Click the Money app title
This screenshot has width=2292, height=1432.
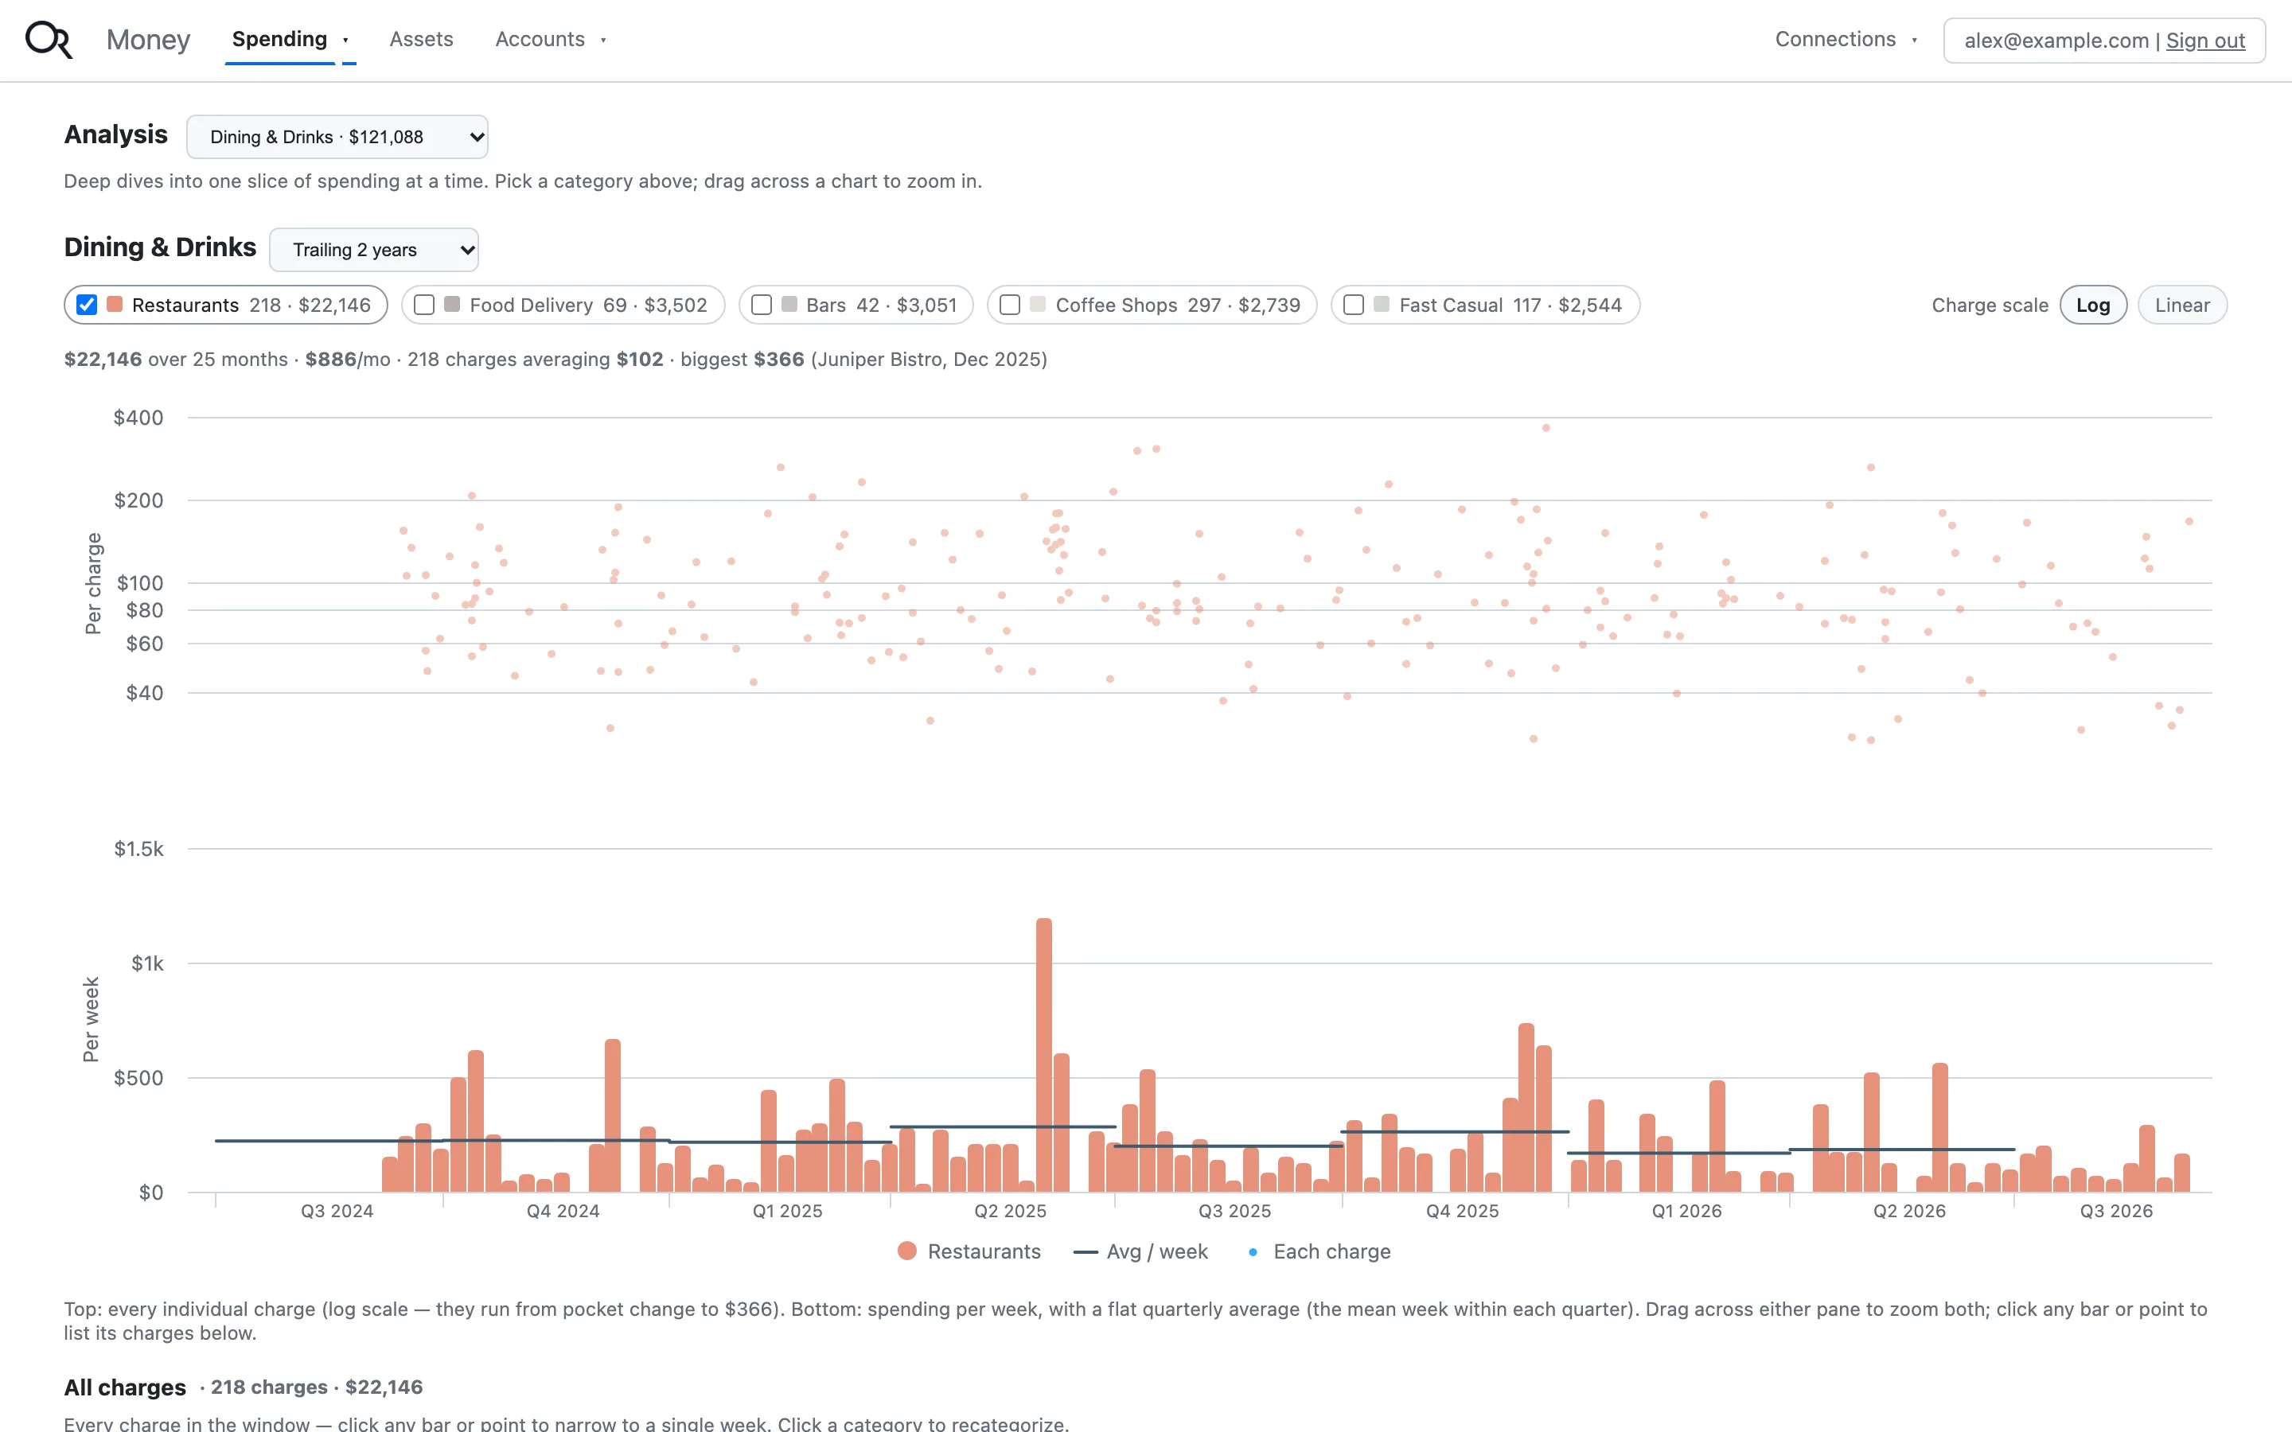148,40
